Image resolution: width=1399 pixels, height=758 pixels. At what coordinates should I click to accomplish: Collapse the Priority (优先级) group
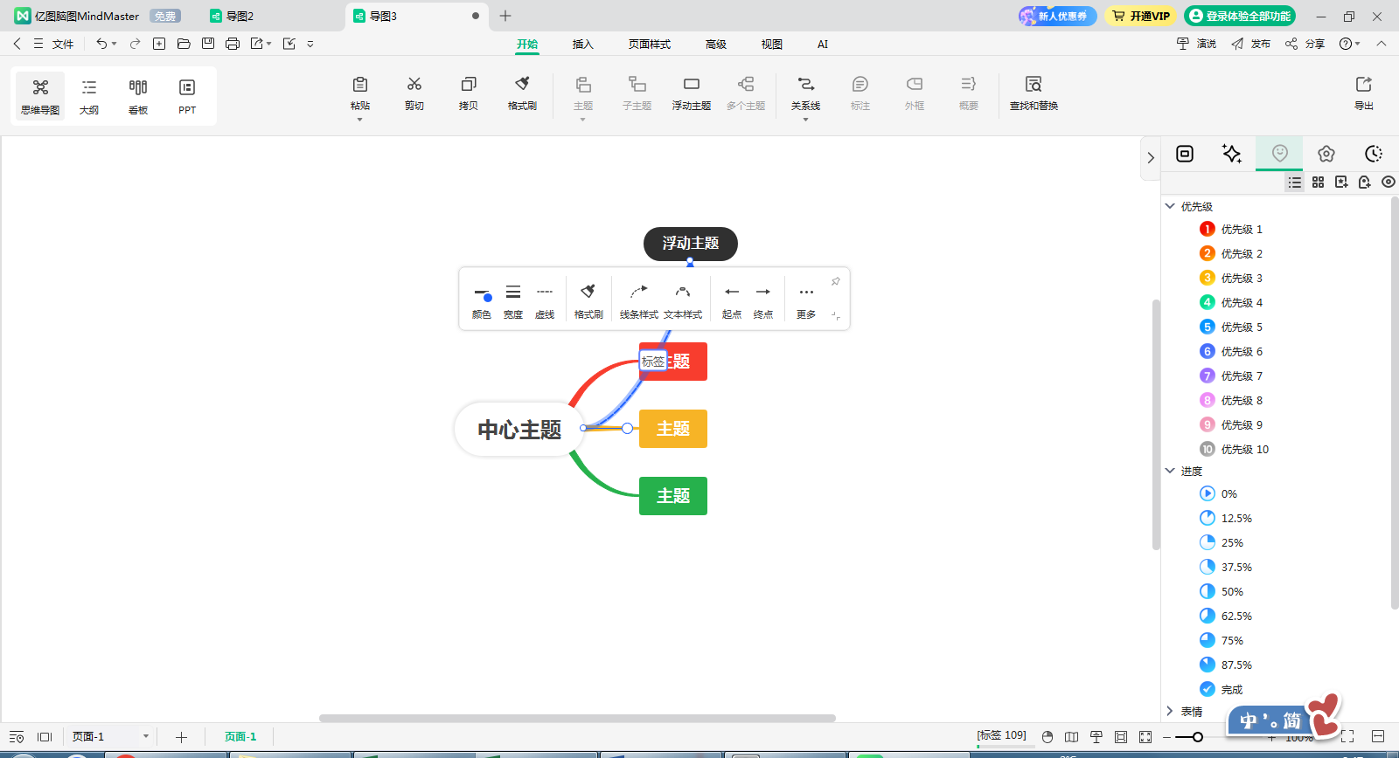click(1170, 206)
